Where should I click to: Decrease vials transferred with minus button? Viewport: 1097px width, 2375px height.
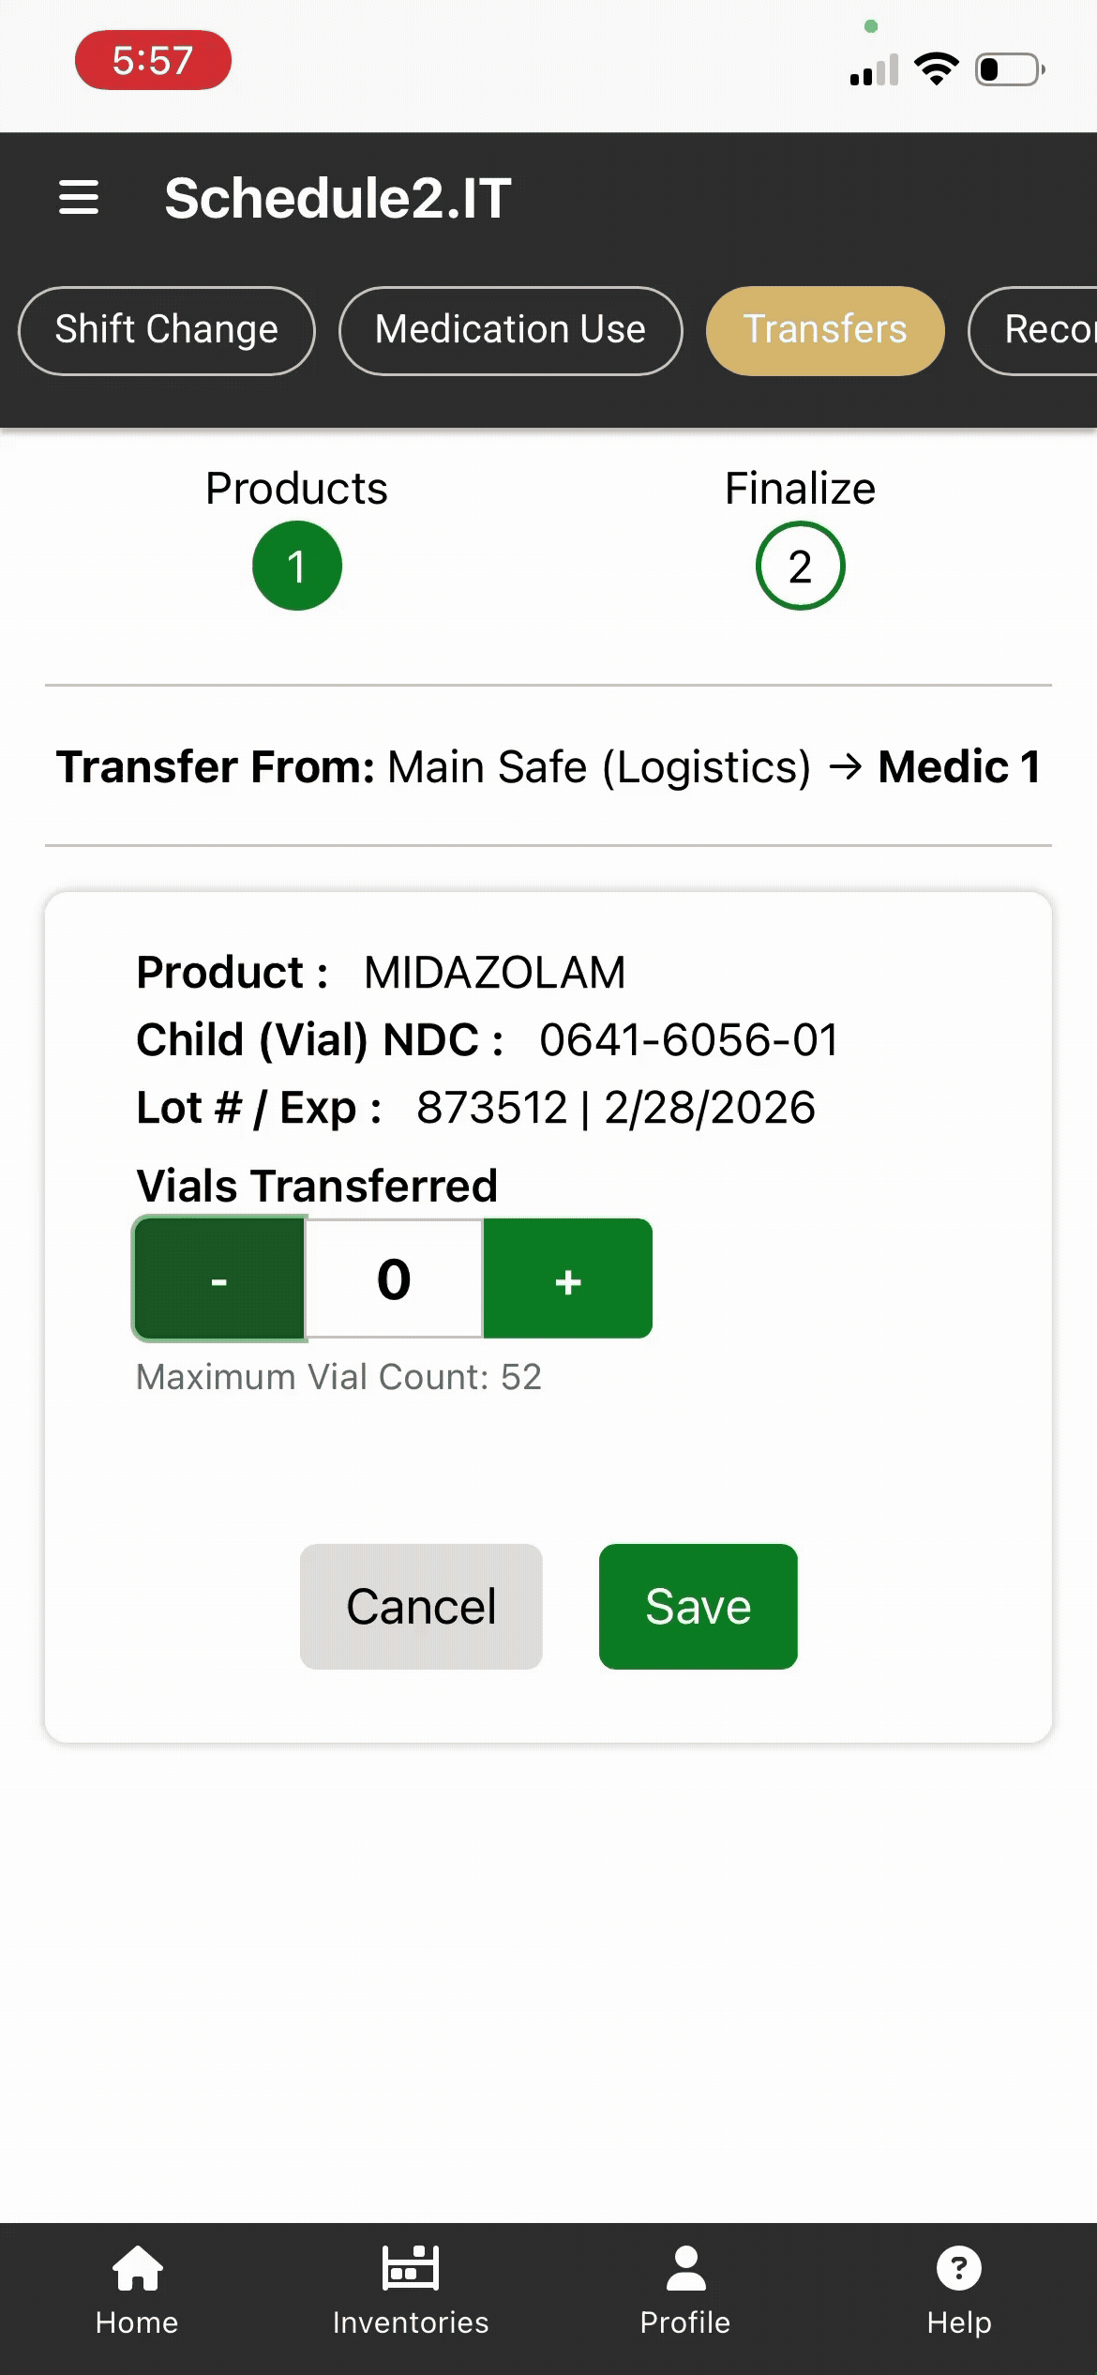(219, 1279)
